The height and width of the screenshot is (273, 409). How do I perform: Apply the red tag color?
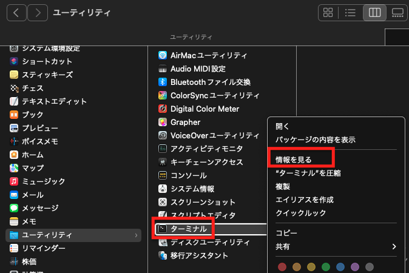point(282,267)
